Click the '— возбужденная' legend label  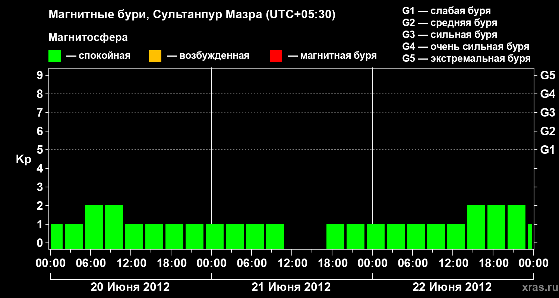(x=208, y=56)
